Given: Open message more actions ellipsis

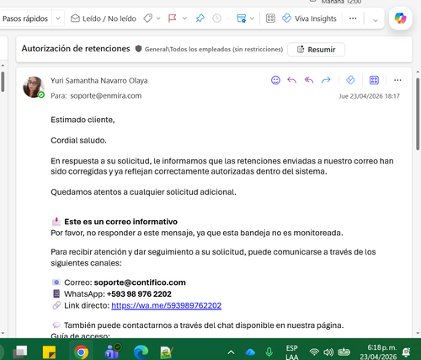Looking at the screenshot, I should pyautogui.click(x=397, y=80).
